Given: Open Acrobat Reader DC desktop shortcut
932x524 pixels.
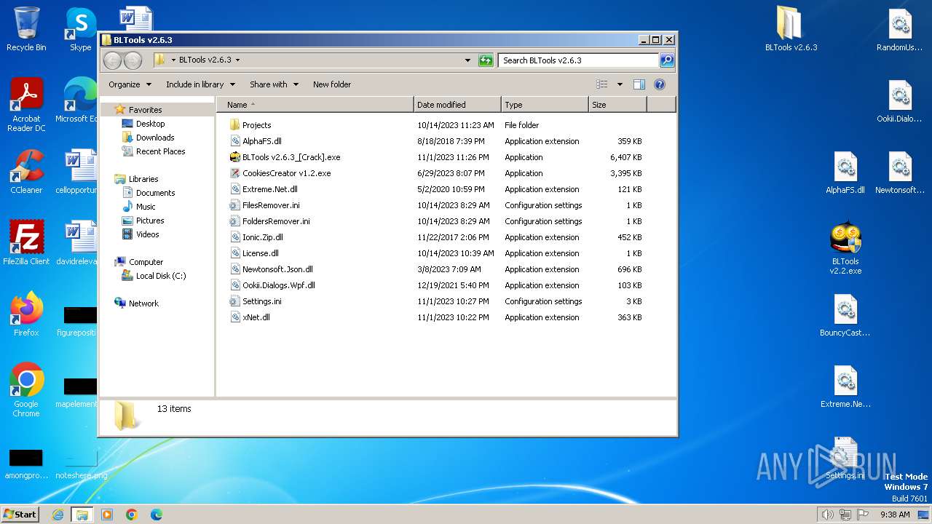Looking at the screenshot, I should pos(26,104).
